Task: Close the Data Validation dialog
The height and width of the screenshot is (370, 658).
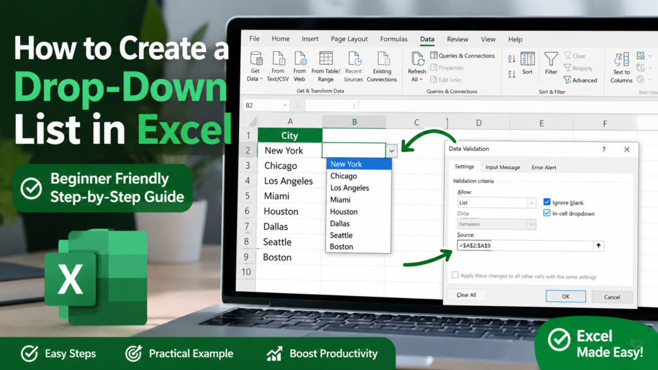Action: [627, 150]
